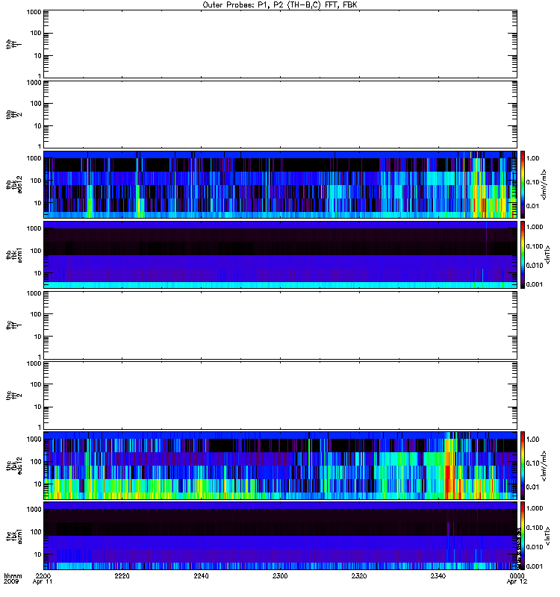This screenshot has width=560, height=597.
Task: Select the empty thc fff 1 panel
Action: click(280, 325)
